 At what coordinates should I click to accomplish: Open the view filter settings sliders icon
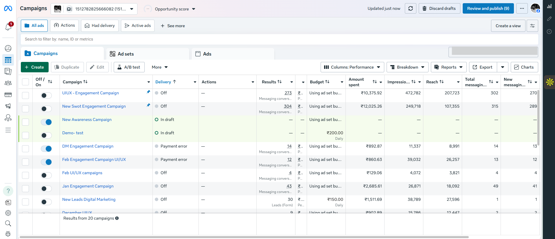[x=532, y=26]
